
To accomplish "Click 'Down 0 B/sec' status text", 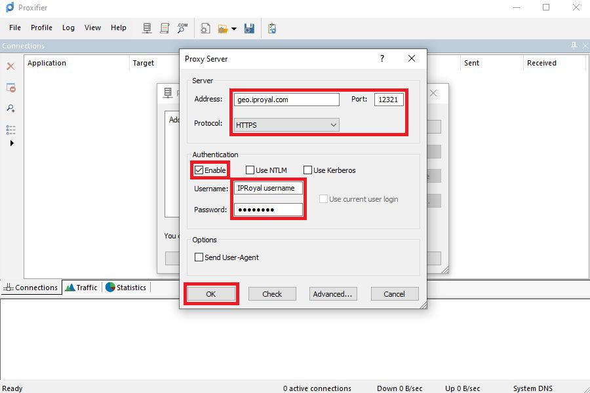I will click(400, 388).
